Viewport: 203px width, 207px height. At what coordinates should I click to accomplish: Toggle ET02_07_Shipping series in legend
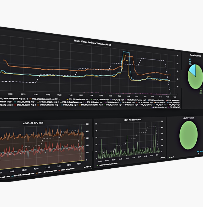point(48,102)
